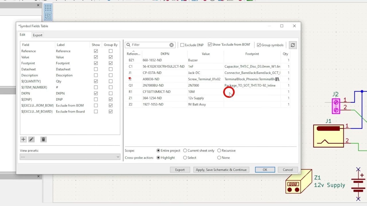Switch to the Export tab
This screenshot has height=206, width=367.
pyautogui.click(x=38, y=35)
